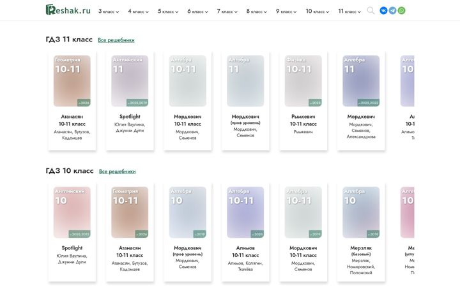
Task: Open Геометрия 10-11 cover in 11 класс section
Action: click(x=72, y=81)
